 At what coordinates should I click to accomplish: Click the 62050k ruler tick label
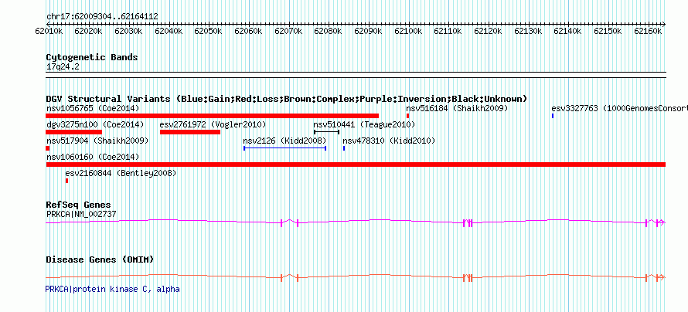[209, 31]
